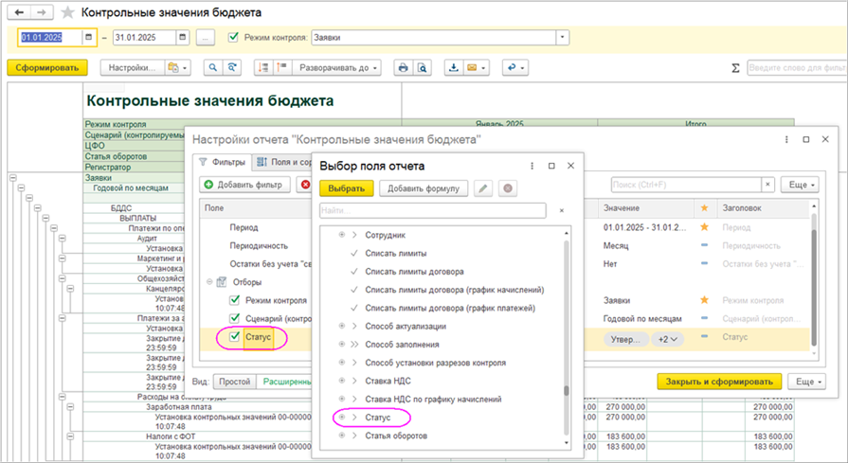Uncheck the Режим контроля filter row checkbox
The height and width of the screenshot is (463, 848).
coord(236,300)
